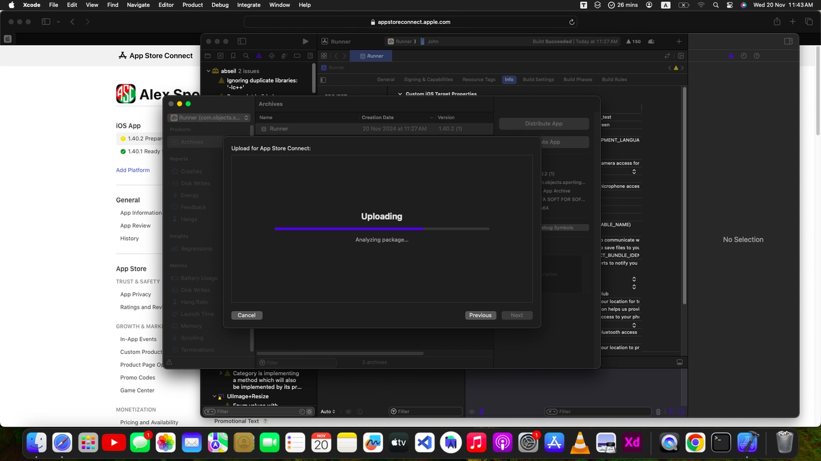
Task: Show the History inspector clock icon
Action: pos(744,56)
